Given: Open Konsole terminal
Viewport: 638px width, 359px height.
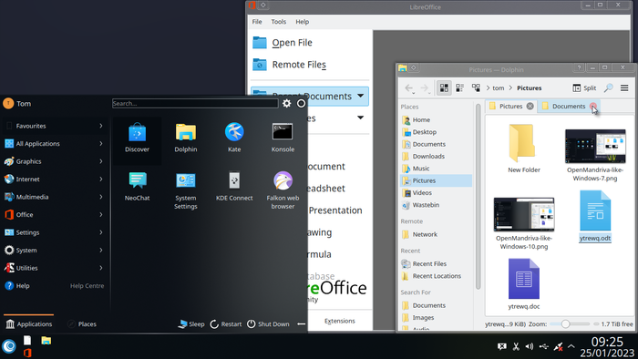Looking at the screenshot, I should [x=283, y=138].
